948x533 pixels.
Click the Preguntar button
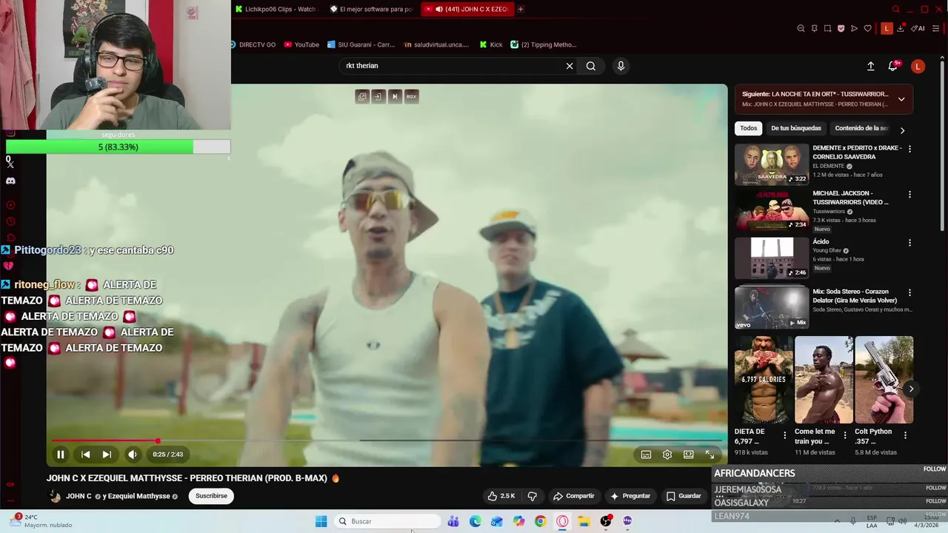coord(630,496)
